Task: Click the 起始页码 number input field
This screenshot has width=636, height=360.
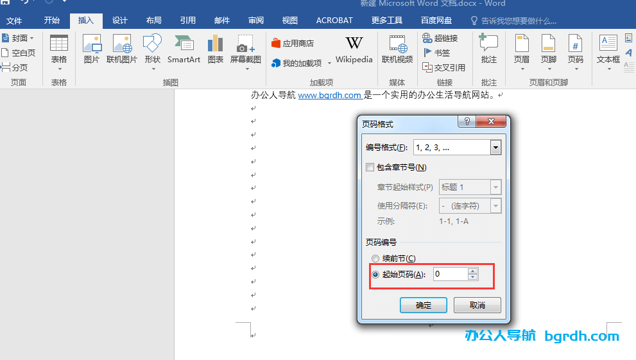Action: [x=451, y=274]
